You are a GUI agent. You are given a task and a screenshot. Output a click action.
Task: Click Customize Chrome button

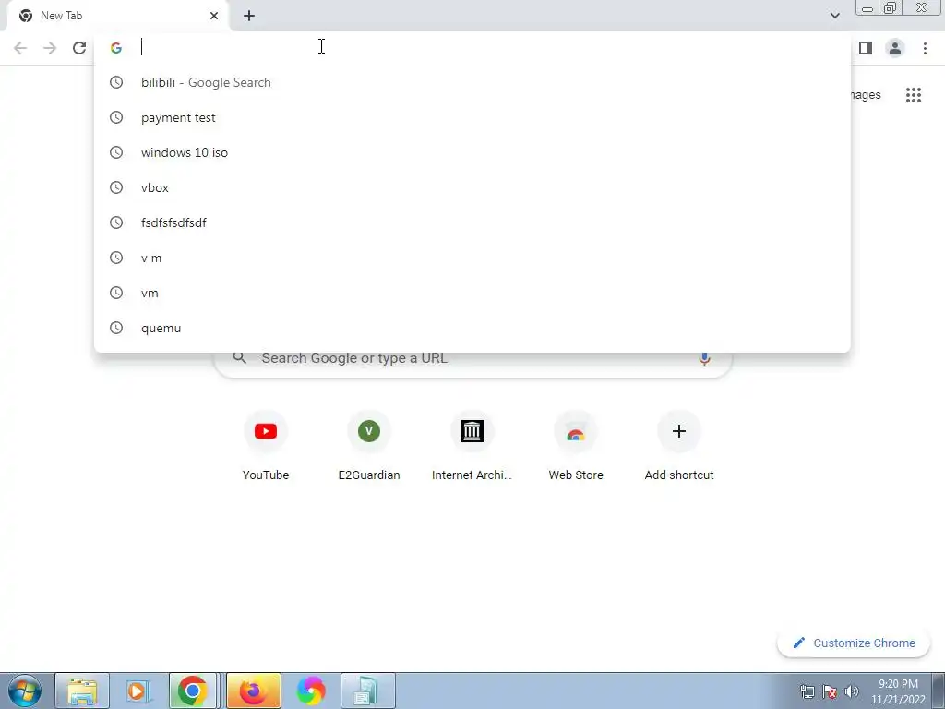854,643
